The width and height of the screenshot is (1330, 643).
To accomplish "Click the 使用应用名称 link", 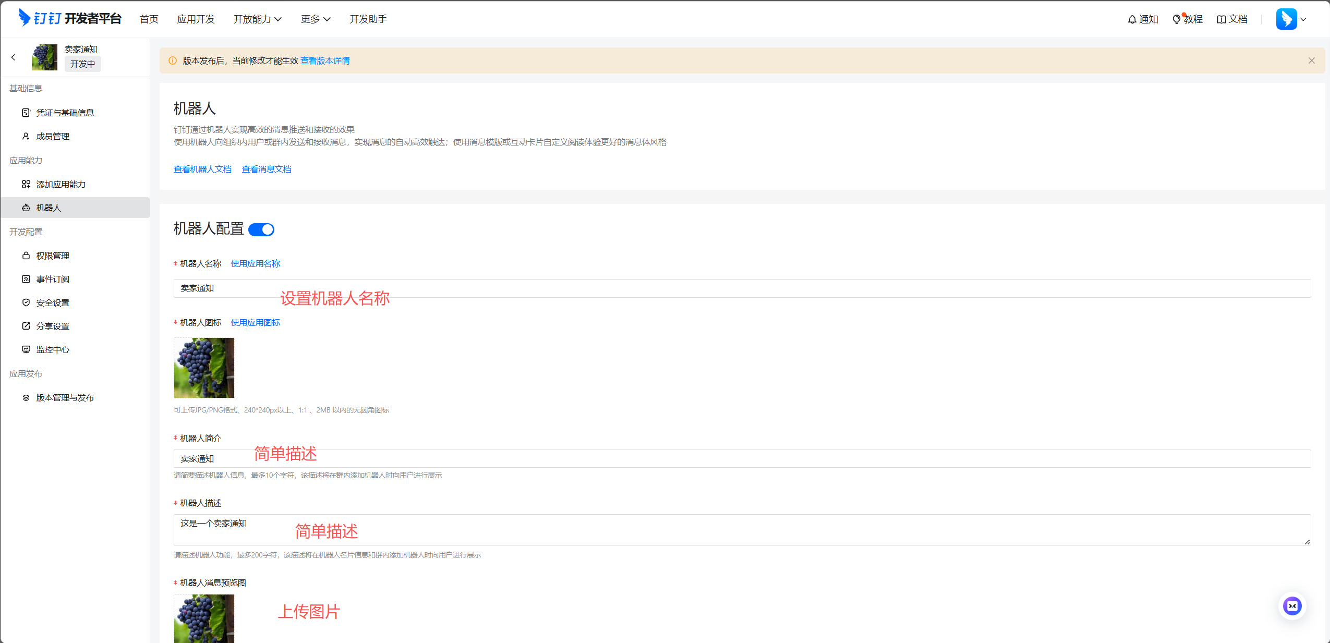I will [256, 263].
